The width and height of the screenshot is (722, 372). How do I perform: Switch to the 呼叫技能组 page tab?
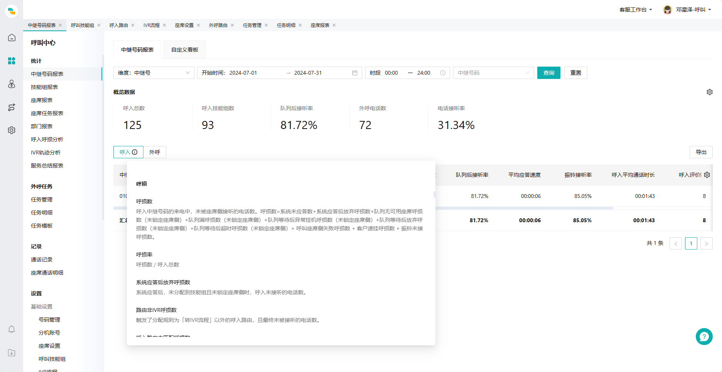pyautogui.click(x=83, y=25)
